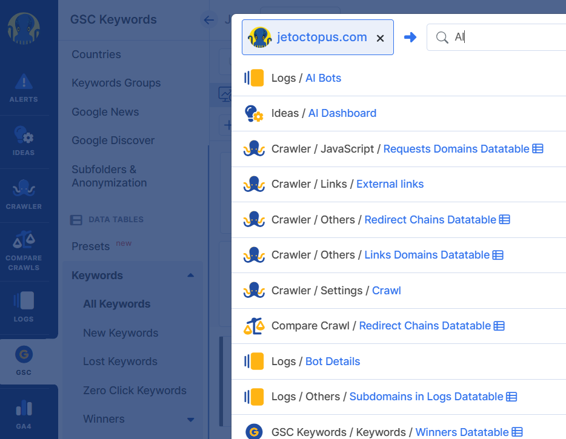
Task: Open Compare Crawls in left sidebar
Action: pyautogui.click(x=24, y=251)
